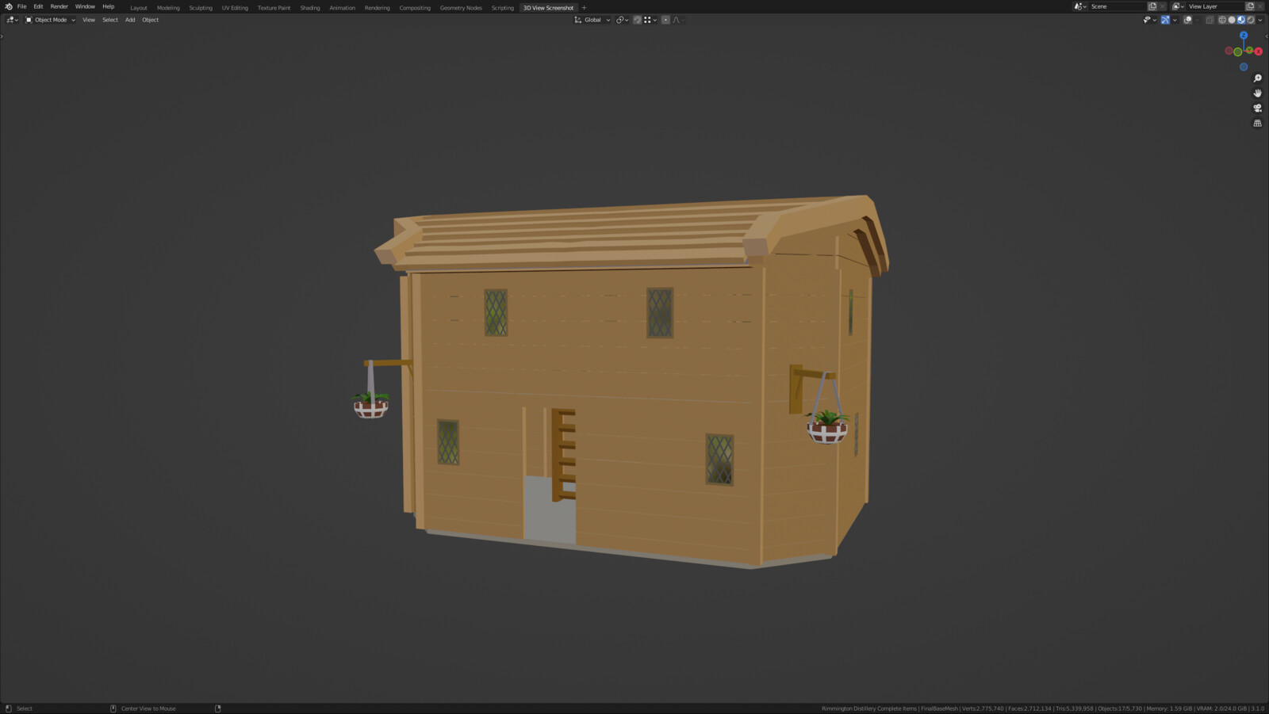Viewport: 1269px width, 714px height.
Task: Open snapping options dropdown
Action: click(x=650, y=20)
